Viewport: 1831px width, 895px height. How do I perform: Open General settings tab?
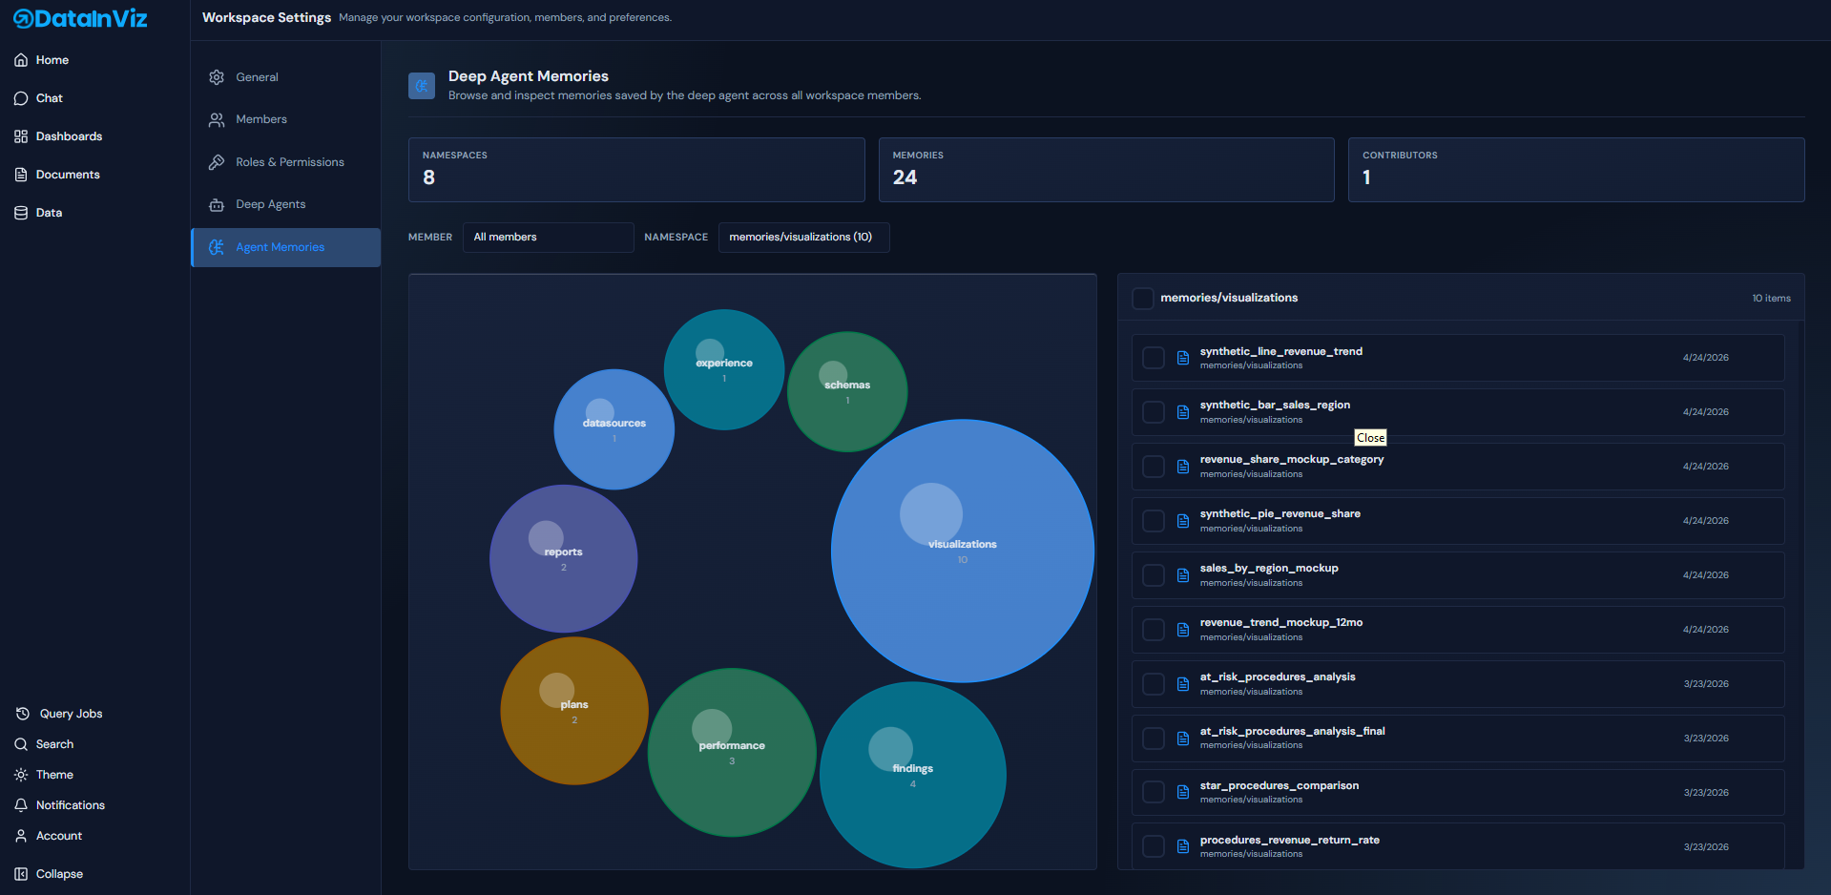(x=285, y=77)
